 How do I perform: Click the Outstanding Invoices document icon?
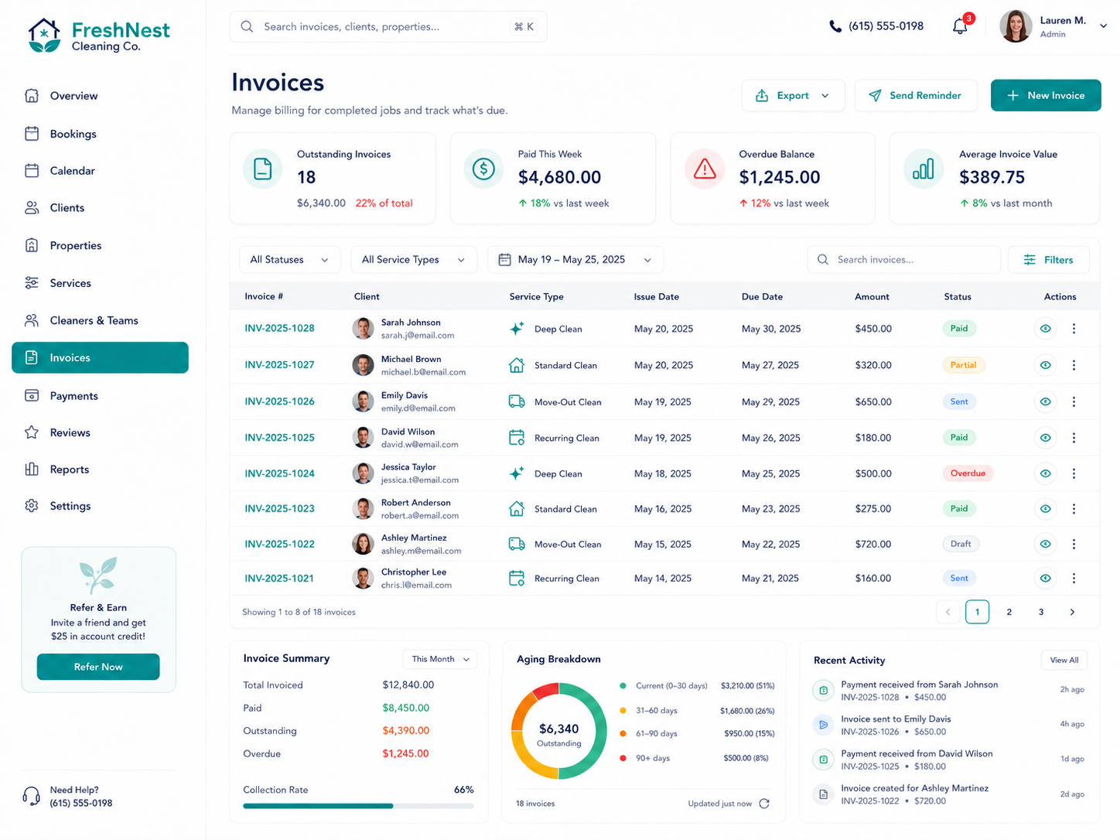tap(263, 169)
